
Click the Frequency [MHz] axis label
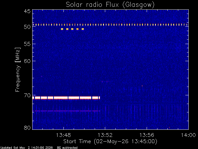tap(18, 70)
